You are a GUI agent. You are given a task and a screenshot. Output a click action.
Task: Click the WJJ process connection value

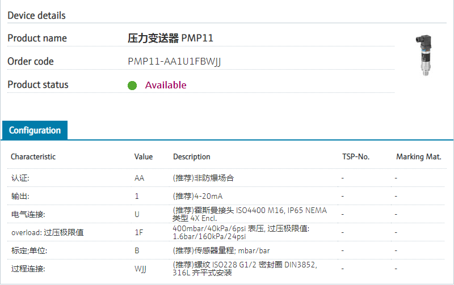point(140,269)
